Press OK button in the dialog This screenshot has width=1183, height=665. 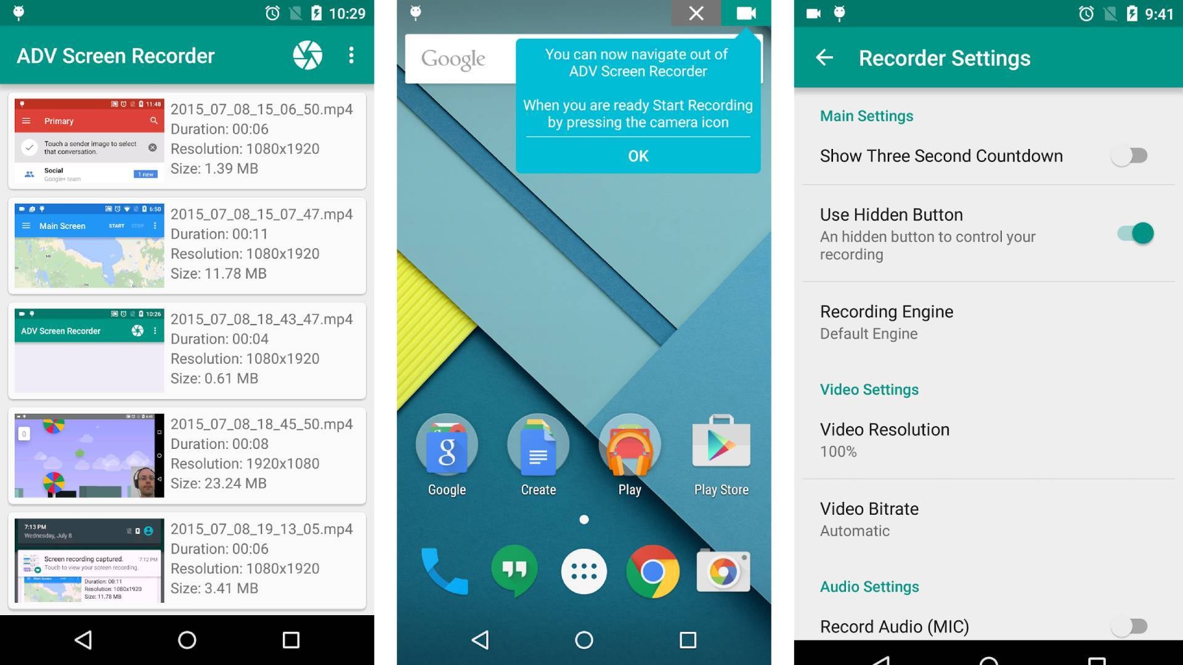coord(638,156)
